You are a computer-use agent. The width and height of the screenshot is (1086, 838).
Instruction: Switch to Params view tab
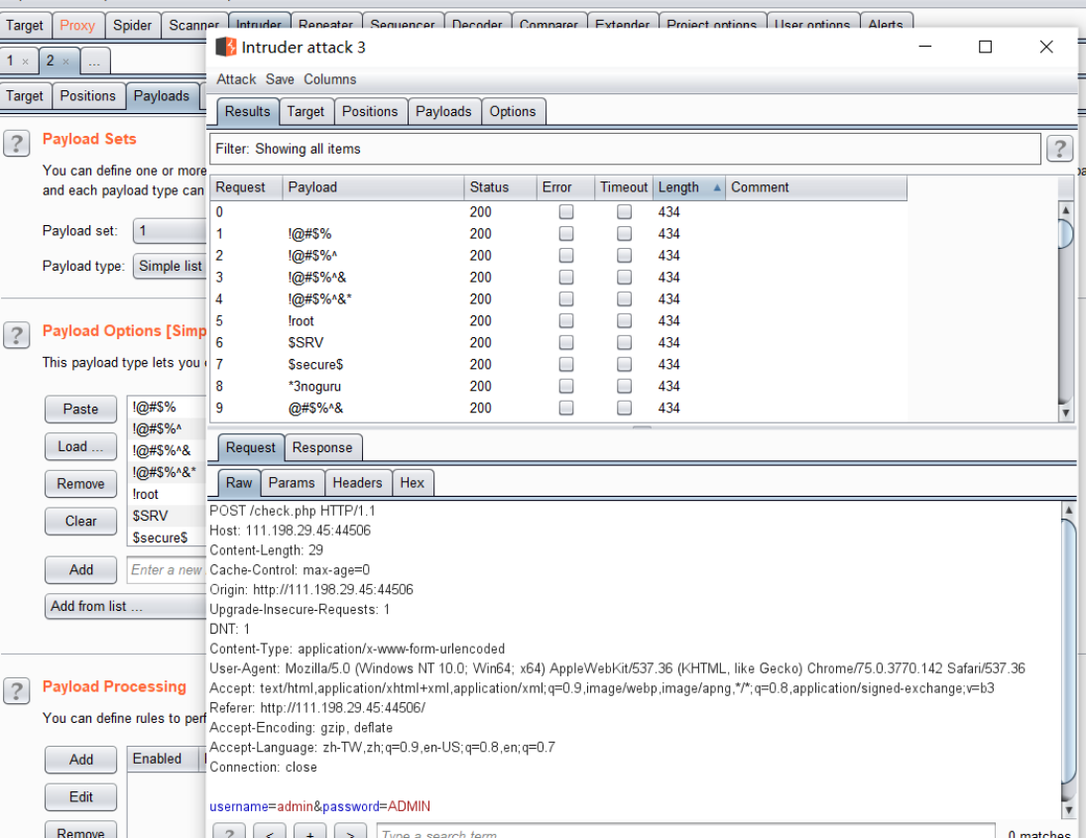(292, 483)
